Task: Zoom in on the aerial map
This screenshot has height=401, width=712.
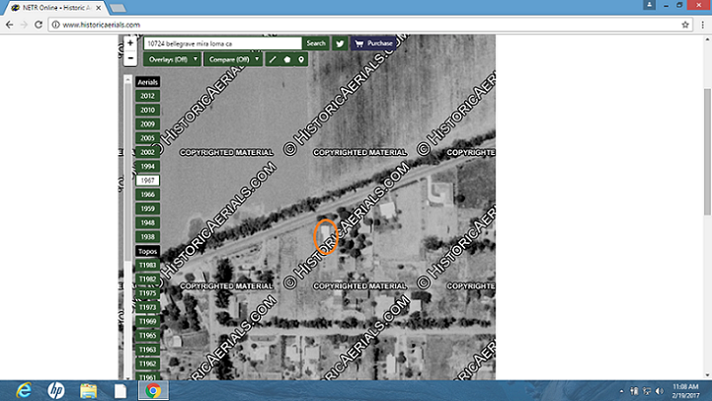Action: click(130, 43)
